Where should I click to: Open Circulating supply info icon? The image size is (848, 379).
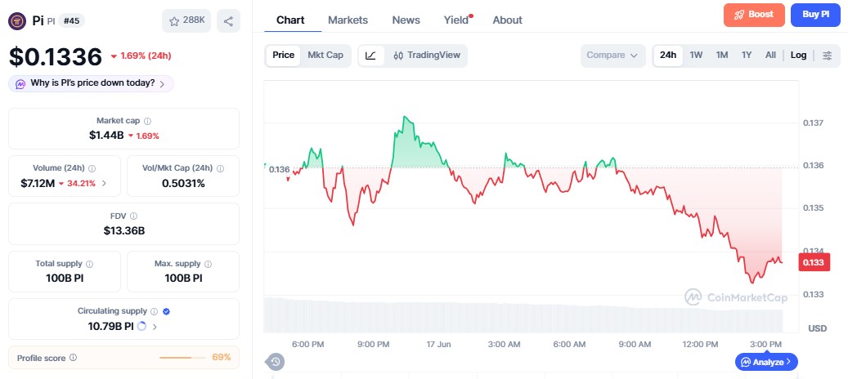[154, 311]
